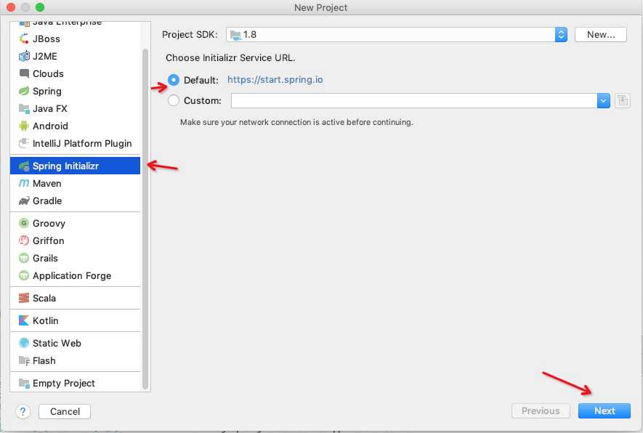Screen dimensions: 643x433
Task: Select Clouds label in list
Action: [48, 74]
